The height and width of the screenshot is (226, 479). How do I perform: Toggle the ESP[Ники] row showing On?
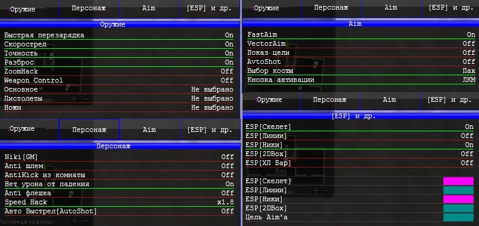tap(360, 145)
